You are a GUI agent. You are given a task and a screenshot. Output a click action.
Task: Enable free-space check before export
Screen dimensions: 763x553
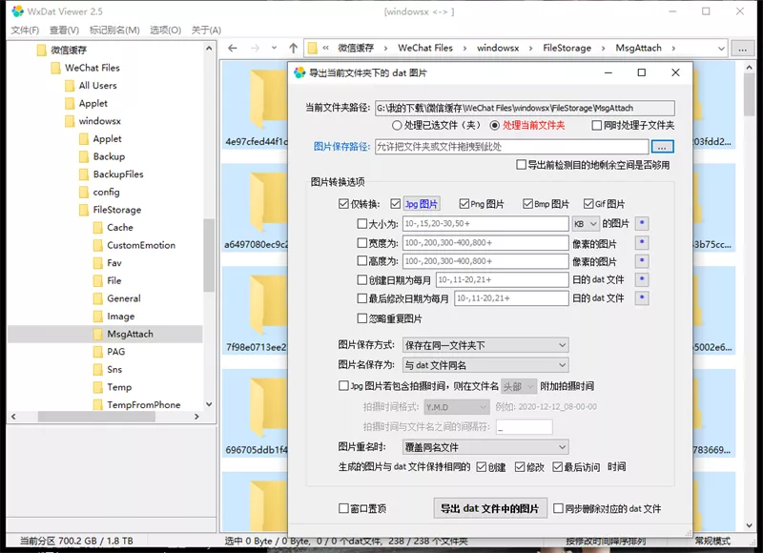coord(521,165)
